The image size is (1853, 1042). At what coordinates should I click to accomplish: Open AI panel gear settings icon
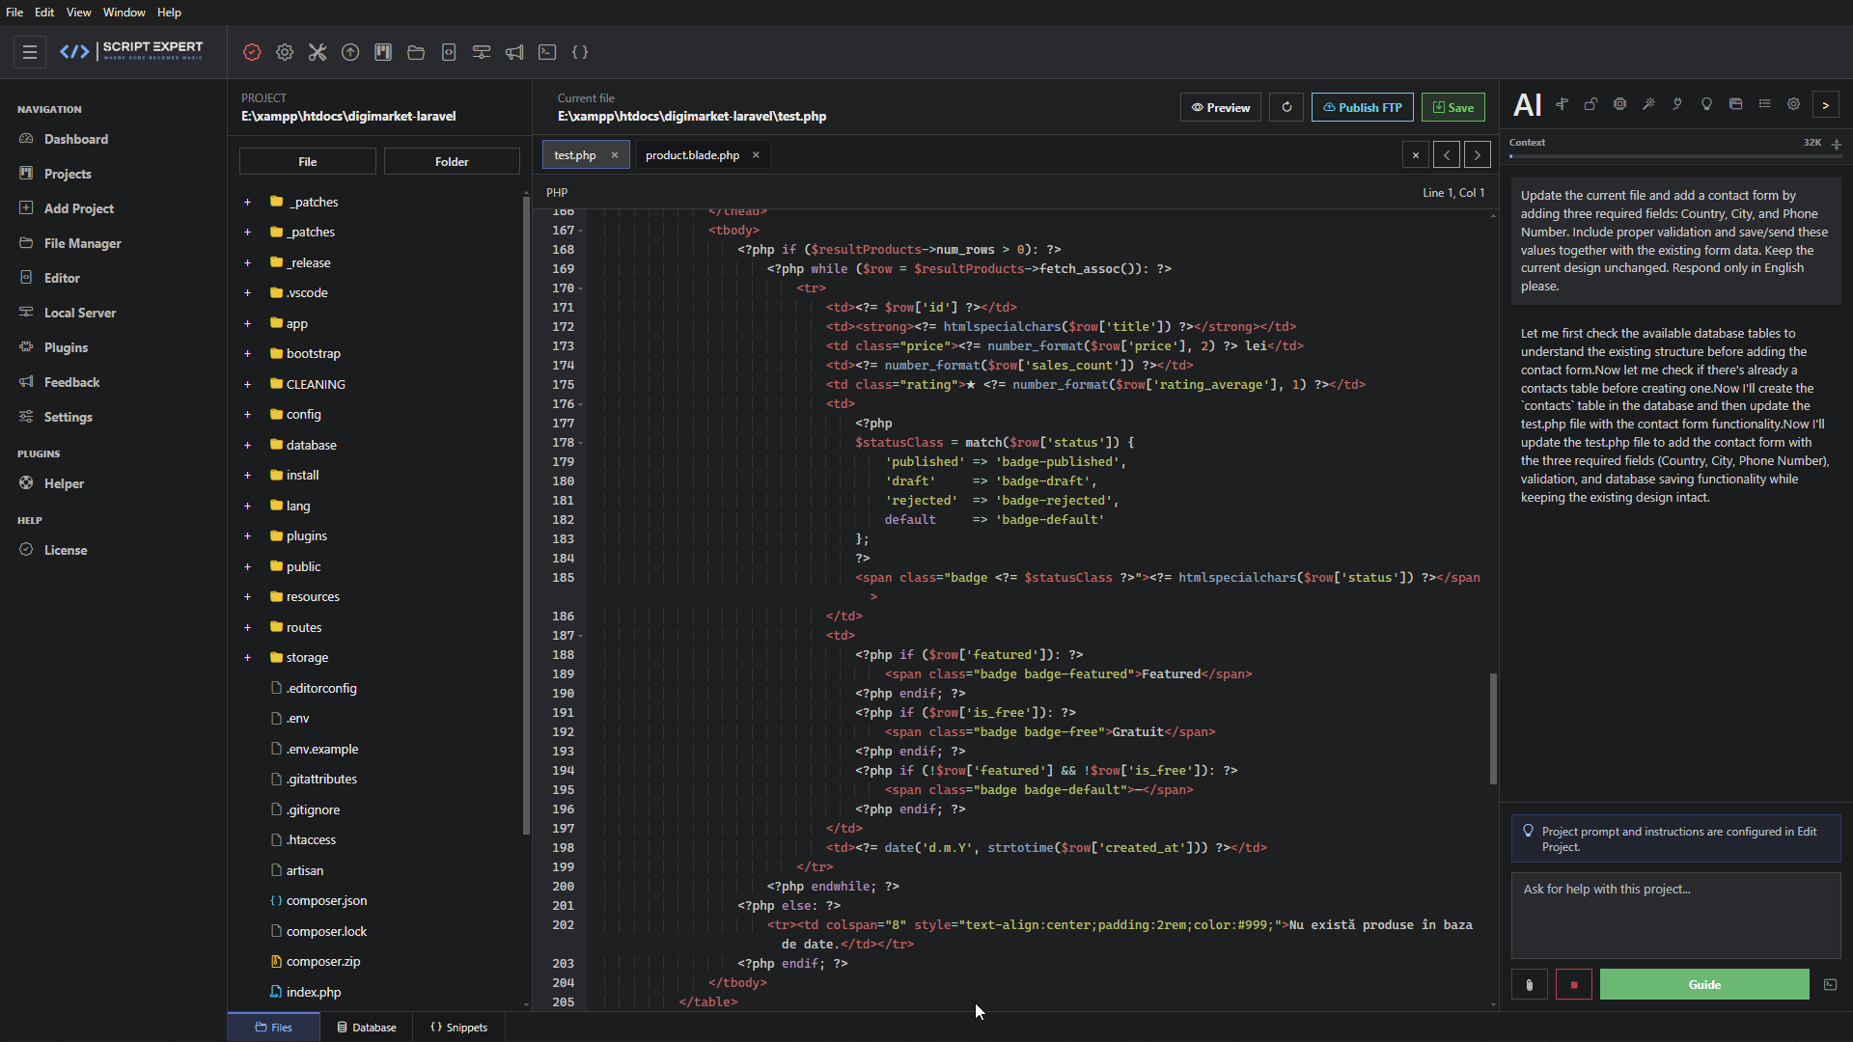[1793, 104]
